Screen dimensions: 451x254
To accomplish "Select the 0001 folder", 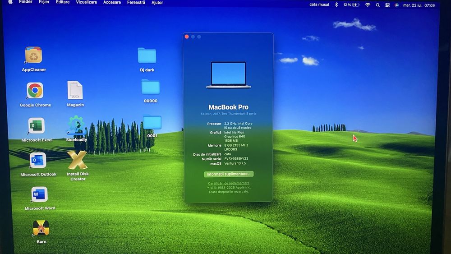I will [152, 122].
